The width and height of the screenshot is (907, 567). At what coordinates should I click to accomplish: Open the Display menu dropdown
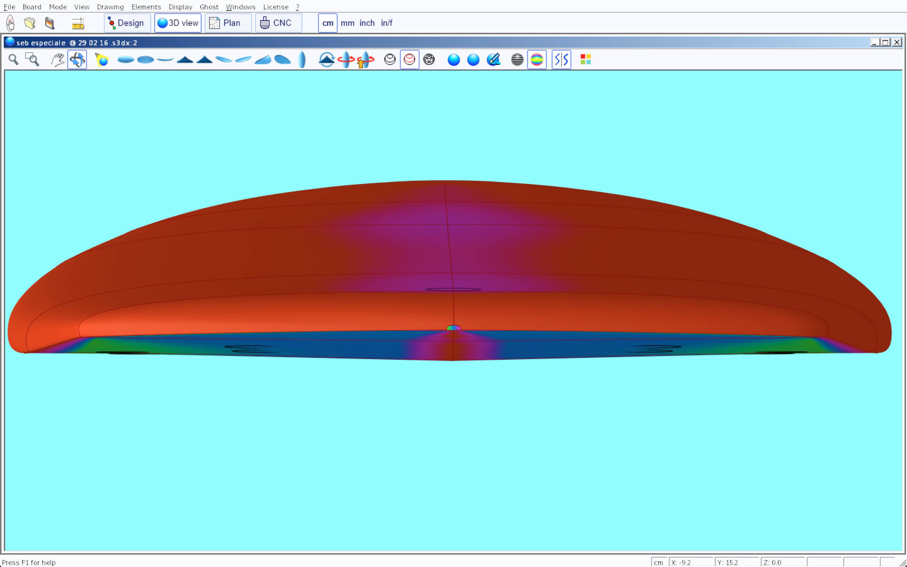click(x=180, y=7)
